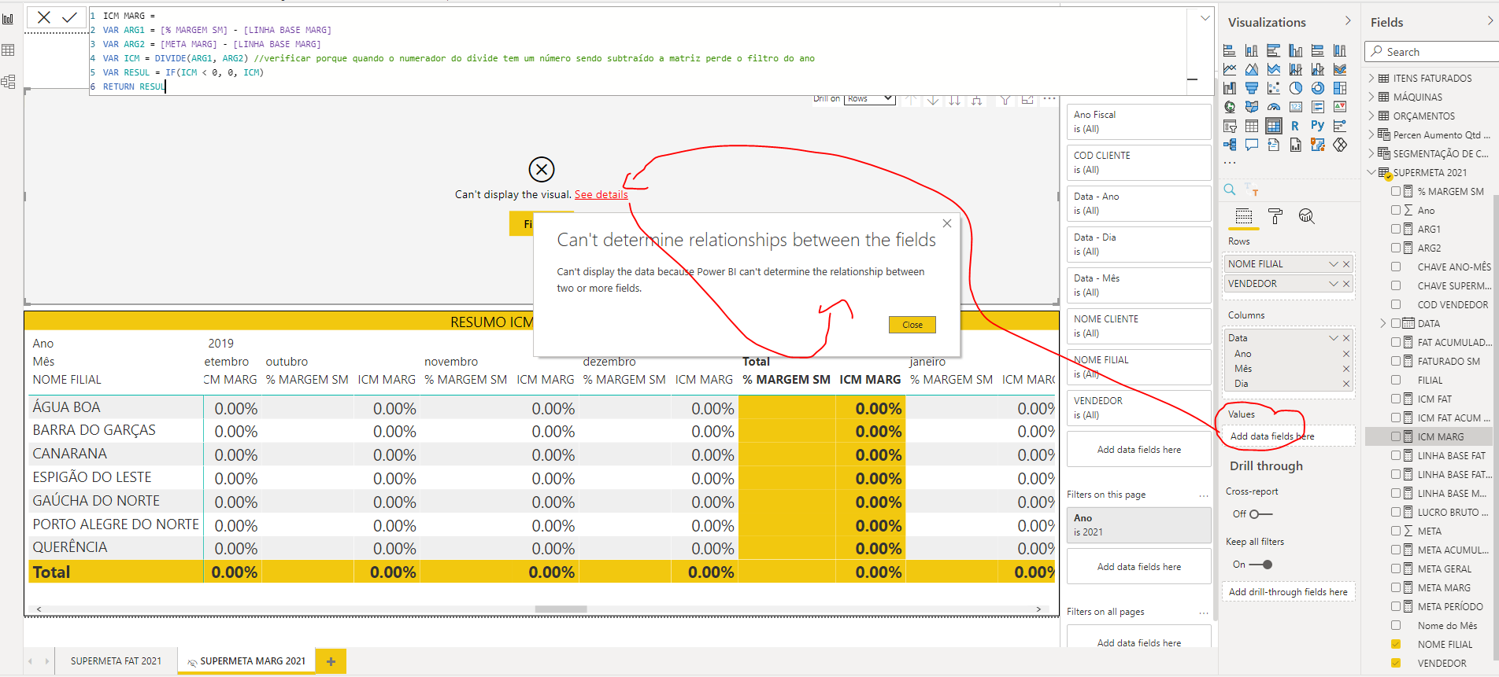
Task: Select the R script visual
Action: click(1296, 126)
